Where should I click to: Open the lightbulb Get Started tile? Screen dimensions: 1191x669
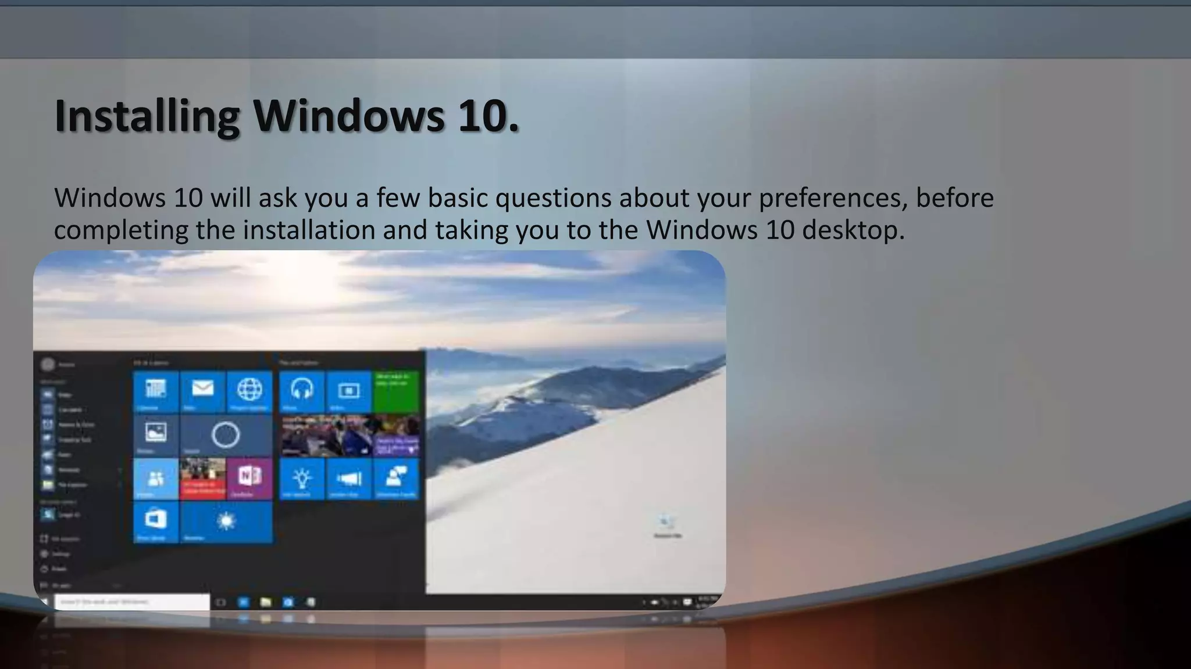click(x=302, y=479)
